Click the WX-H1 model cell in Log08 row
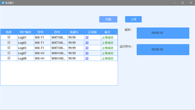Screen dimensions: 195x110 [x=42, y=58]
